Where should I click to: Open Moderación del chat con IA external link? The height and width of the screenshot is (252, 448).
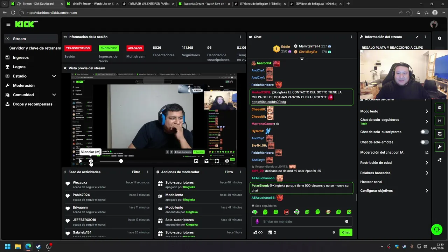coord(427,152)
